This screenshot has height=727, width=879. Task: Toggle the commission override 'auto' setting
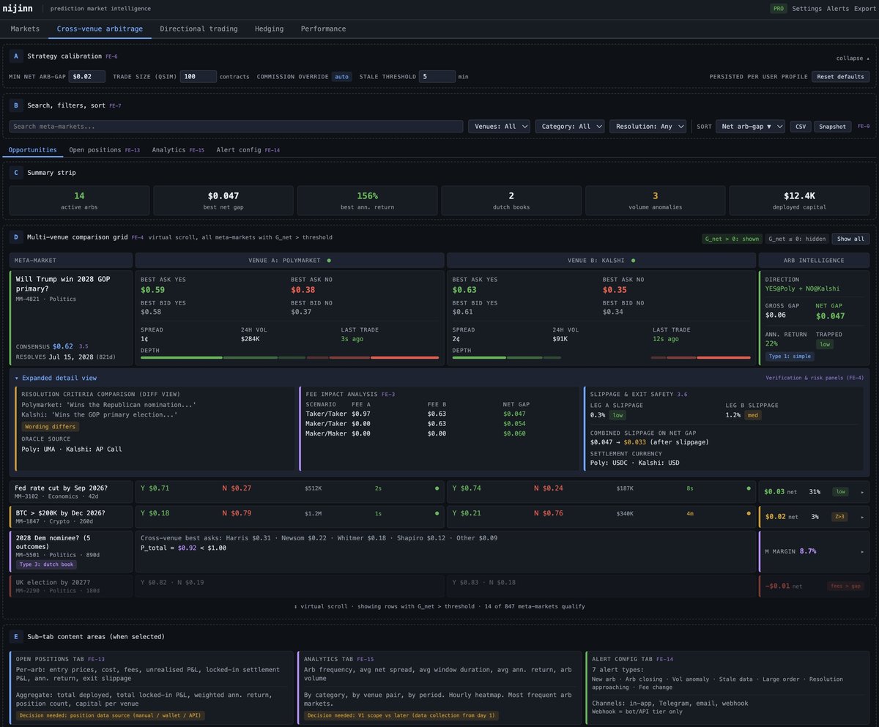click(341, 76)
